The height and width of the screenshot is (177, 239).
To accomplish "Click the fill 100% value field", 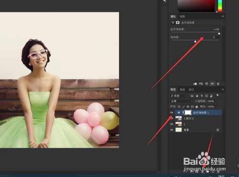I will coord(211,106).
